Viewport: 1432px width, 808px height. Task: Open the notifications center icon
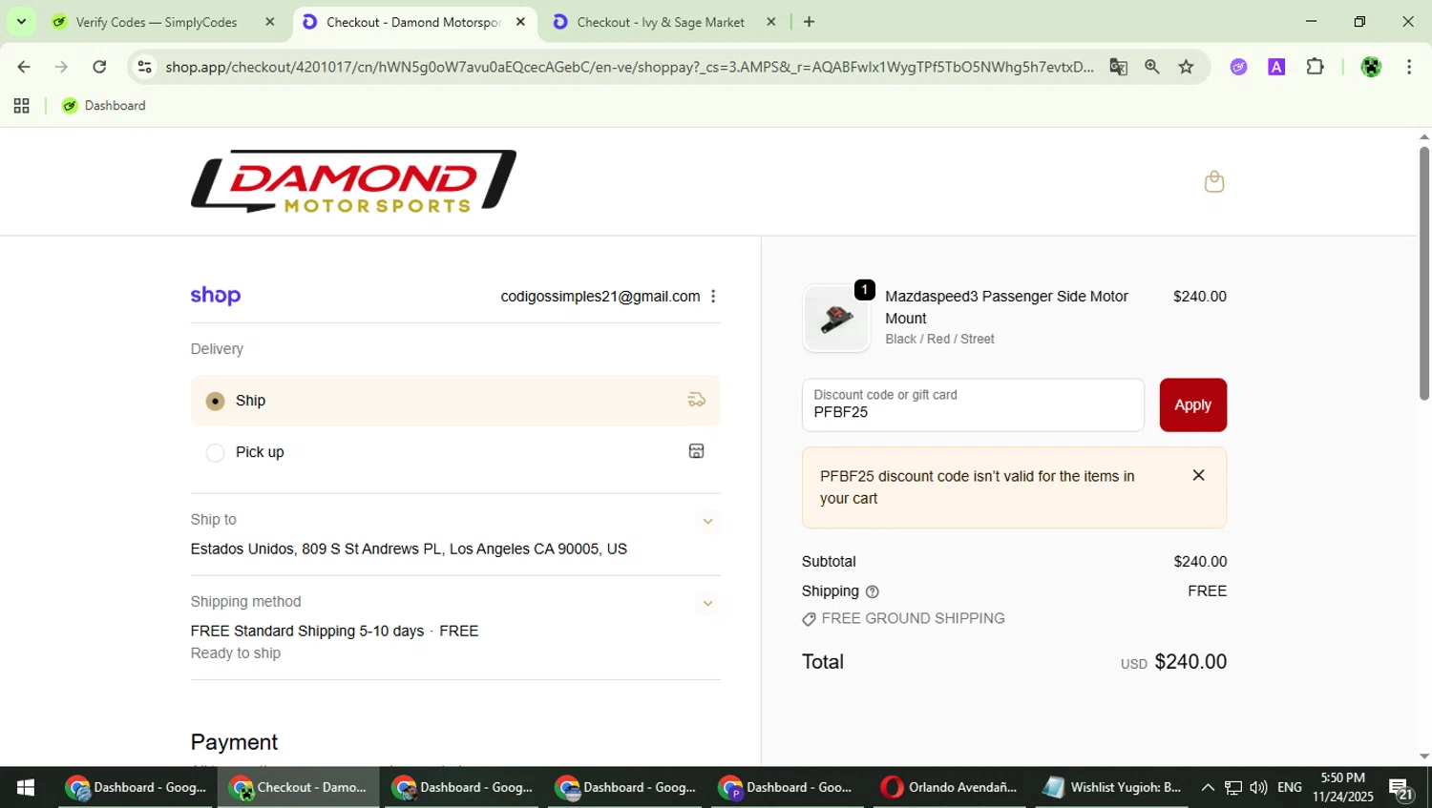click(1402, 788)
